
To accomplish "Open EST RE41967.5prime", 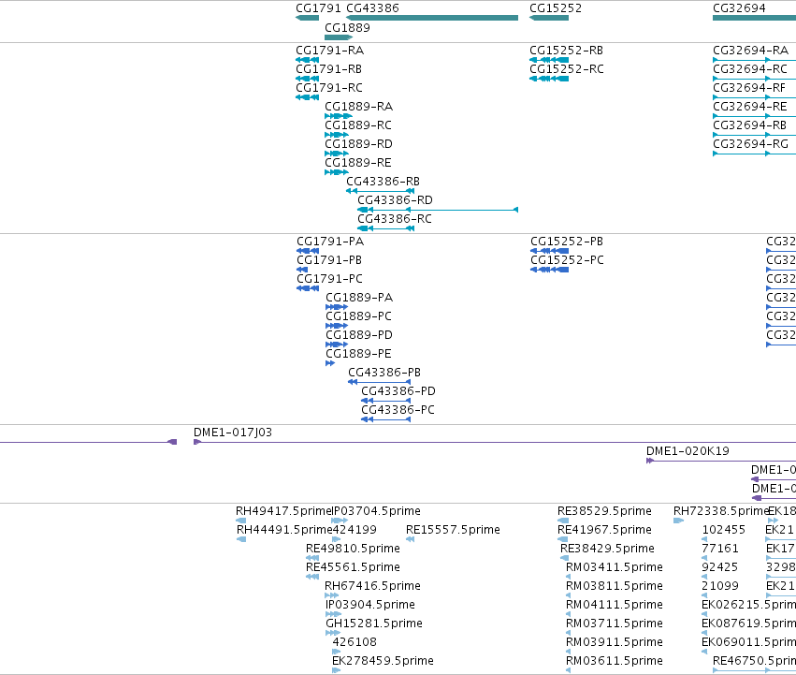I will tap(563, 539).
